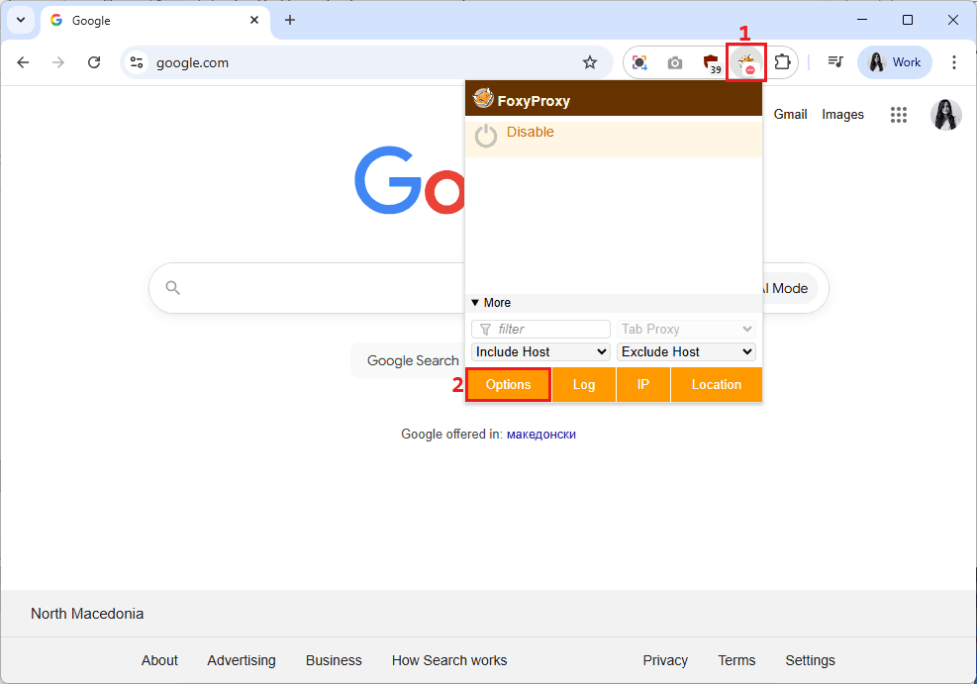This screenshot has height=684, width=977.
Task: Open the tab search chevron dropdown
Action: tap(20, 20)
